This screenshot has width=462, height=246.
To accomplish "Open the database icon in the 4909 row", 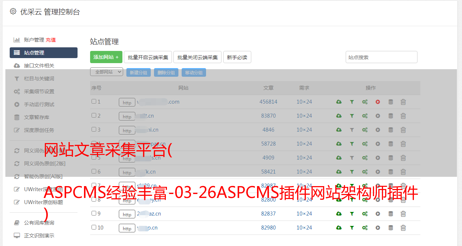I will pyautogui.click(x=391, y=158).
